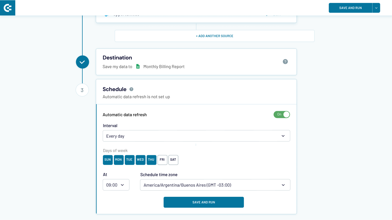Click the Monthly Billing Report destination name

(x=164, y=67)
